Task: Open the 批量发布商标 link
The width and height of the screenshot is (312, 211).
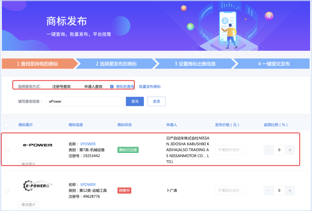Action: [x=150, y=87]
